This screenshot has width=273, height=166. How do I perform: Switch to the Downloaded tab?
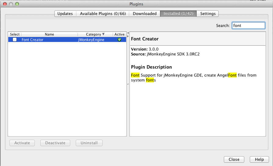click(144, 13)
